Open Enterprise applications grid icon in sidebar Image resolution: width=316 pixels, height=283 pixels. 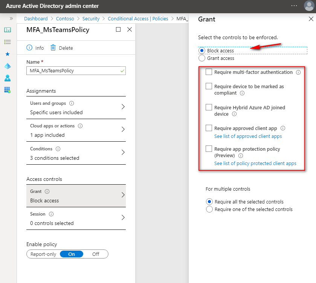click(8, 90)
